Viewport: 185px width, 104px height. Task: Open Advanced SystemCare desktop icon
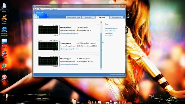(4, 31)
